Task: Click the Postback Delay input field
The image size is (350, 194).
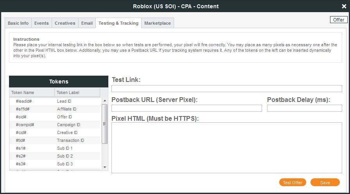Action: coord(304,108)
